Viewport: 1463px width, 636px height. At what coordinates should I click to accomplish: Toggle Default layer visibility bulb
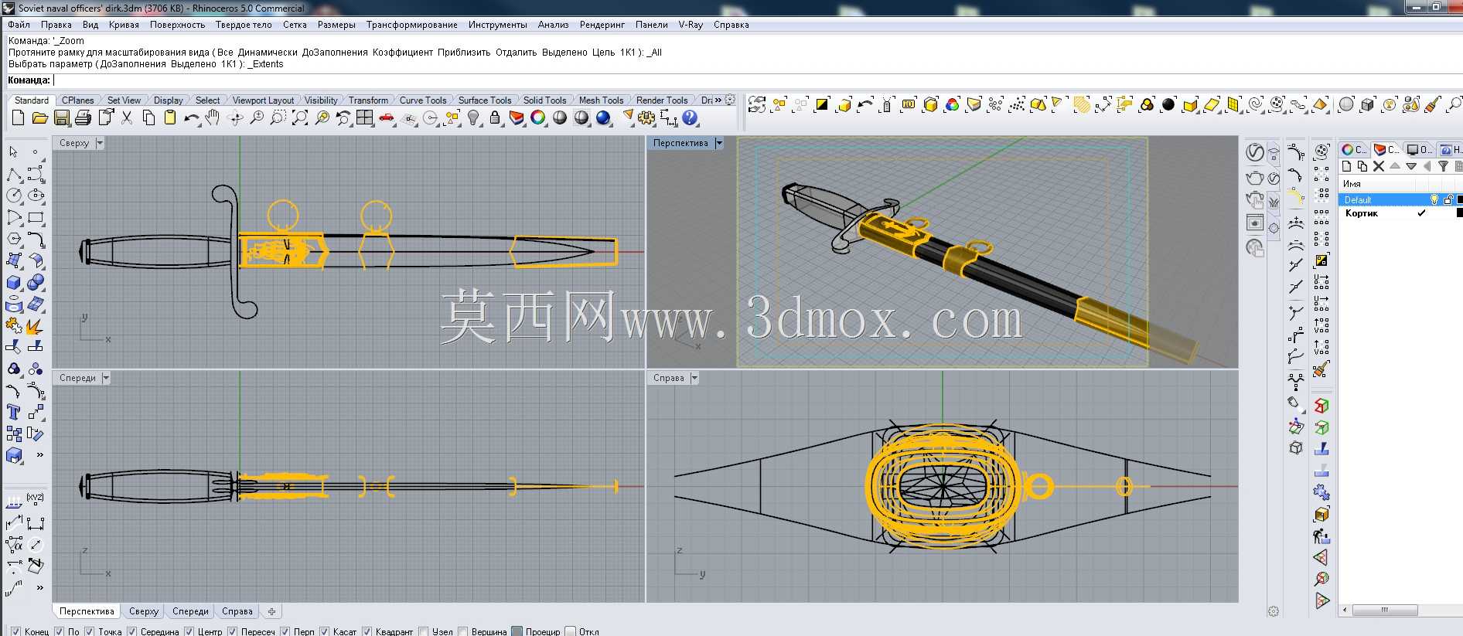click(x=1434, y=199)
